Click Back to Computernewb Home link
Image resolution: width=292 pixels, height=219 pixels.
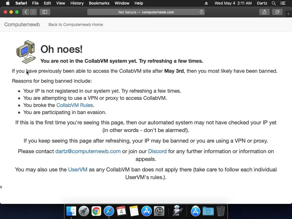(x=76, y=25)
